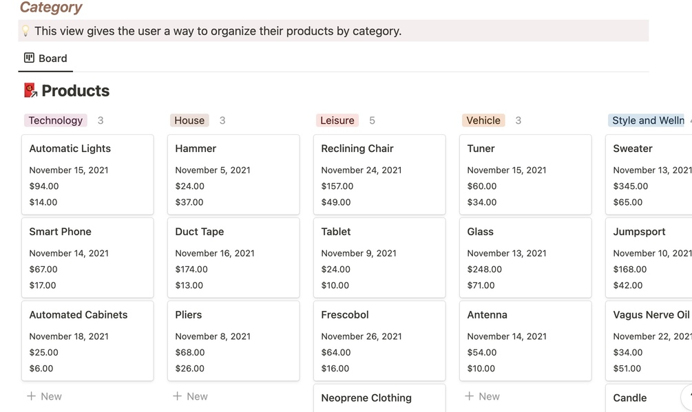
Task: Click the Products database page icon
Action: (x=30, y=91)
